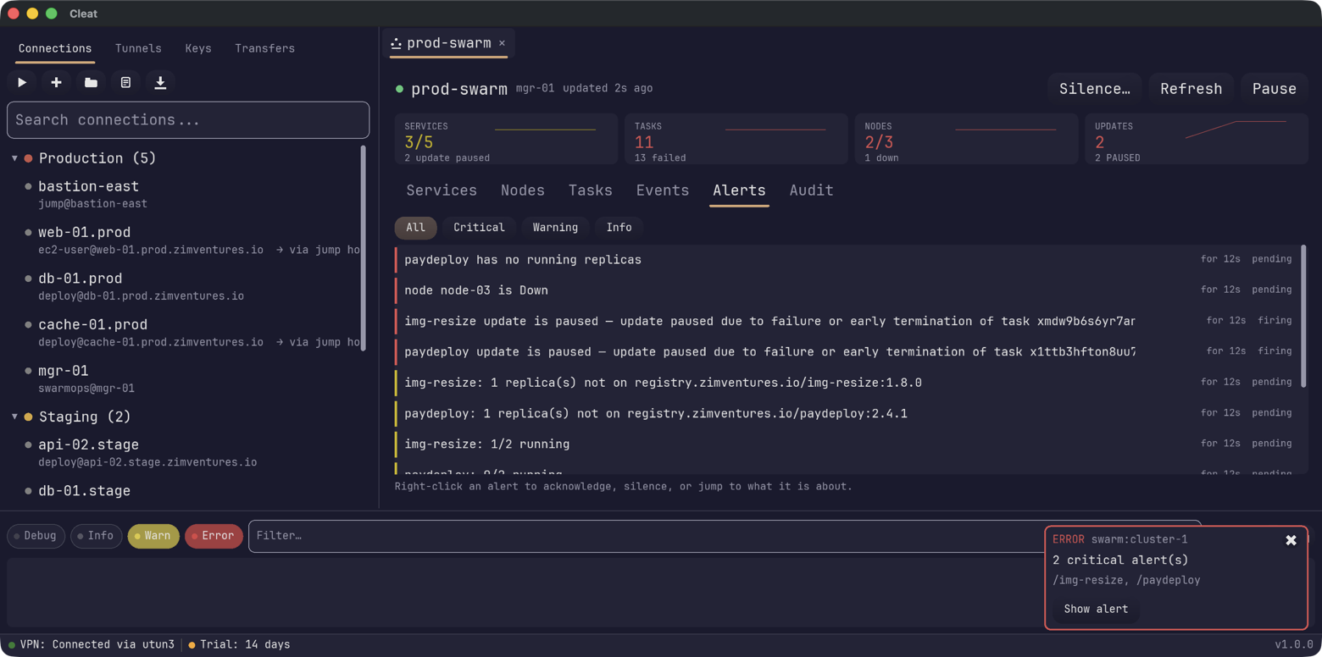
Task: Click the Trial: 14 days status item
Action: [239, 645]
